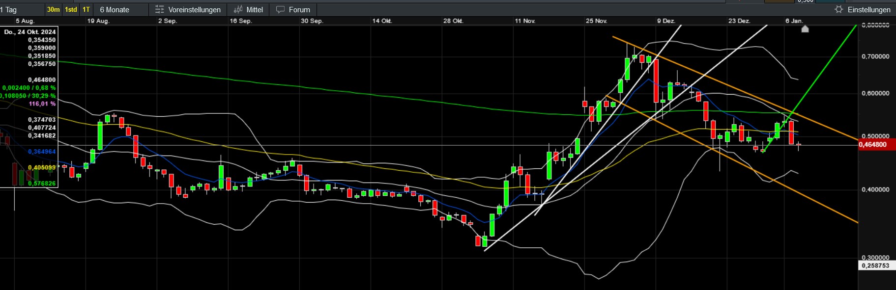The image size is (896, 290).
Task: Click the blue 0,364964 moving average value
Action: click(42, 152)
